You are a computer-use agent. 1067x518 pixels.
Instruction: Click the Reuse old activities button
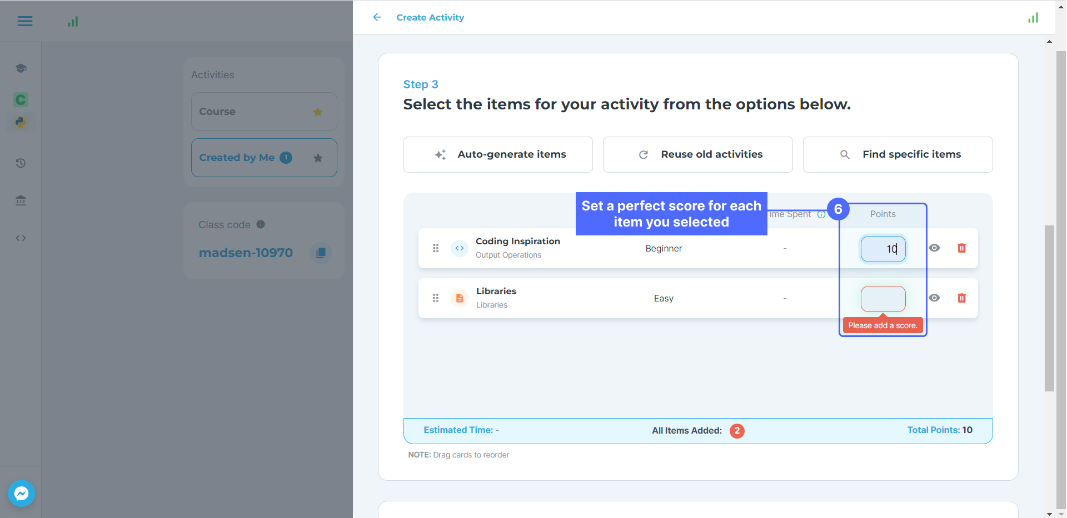pyautogui.click(x=697, y=154)
